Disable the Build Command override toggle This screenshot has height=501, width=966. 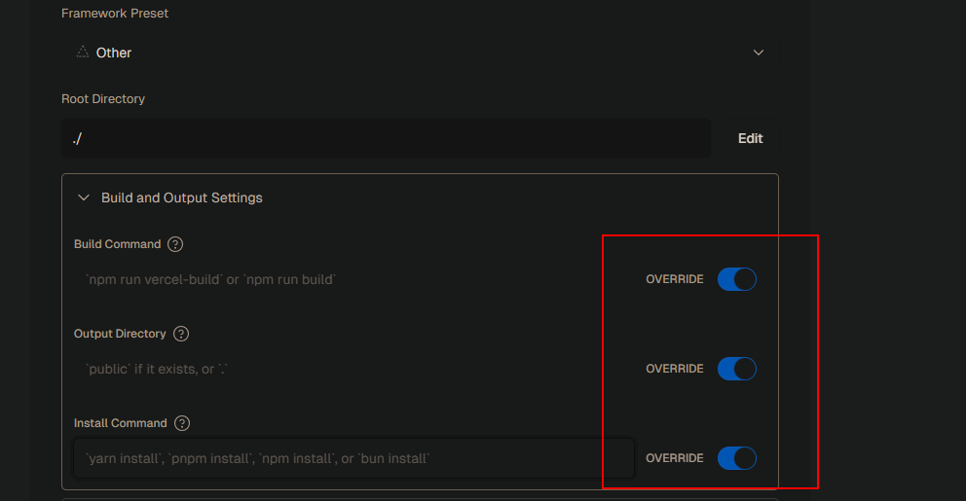click(736, 279)
